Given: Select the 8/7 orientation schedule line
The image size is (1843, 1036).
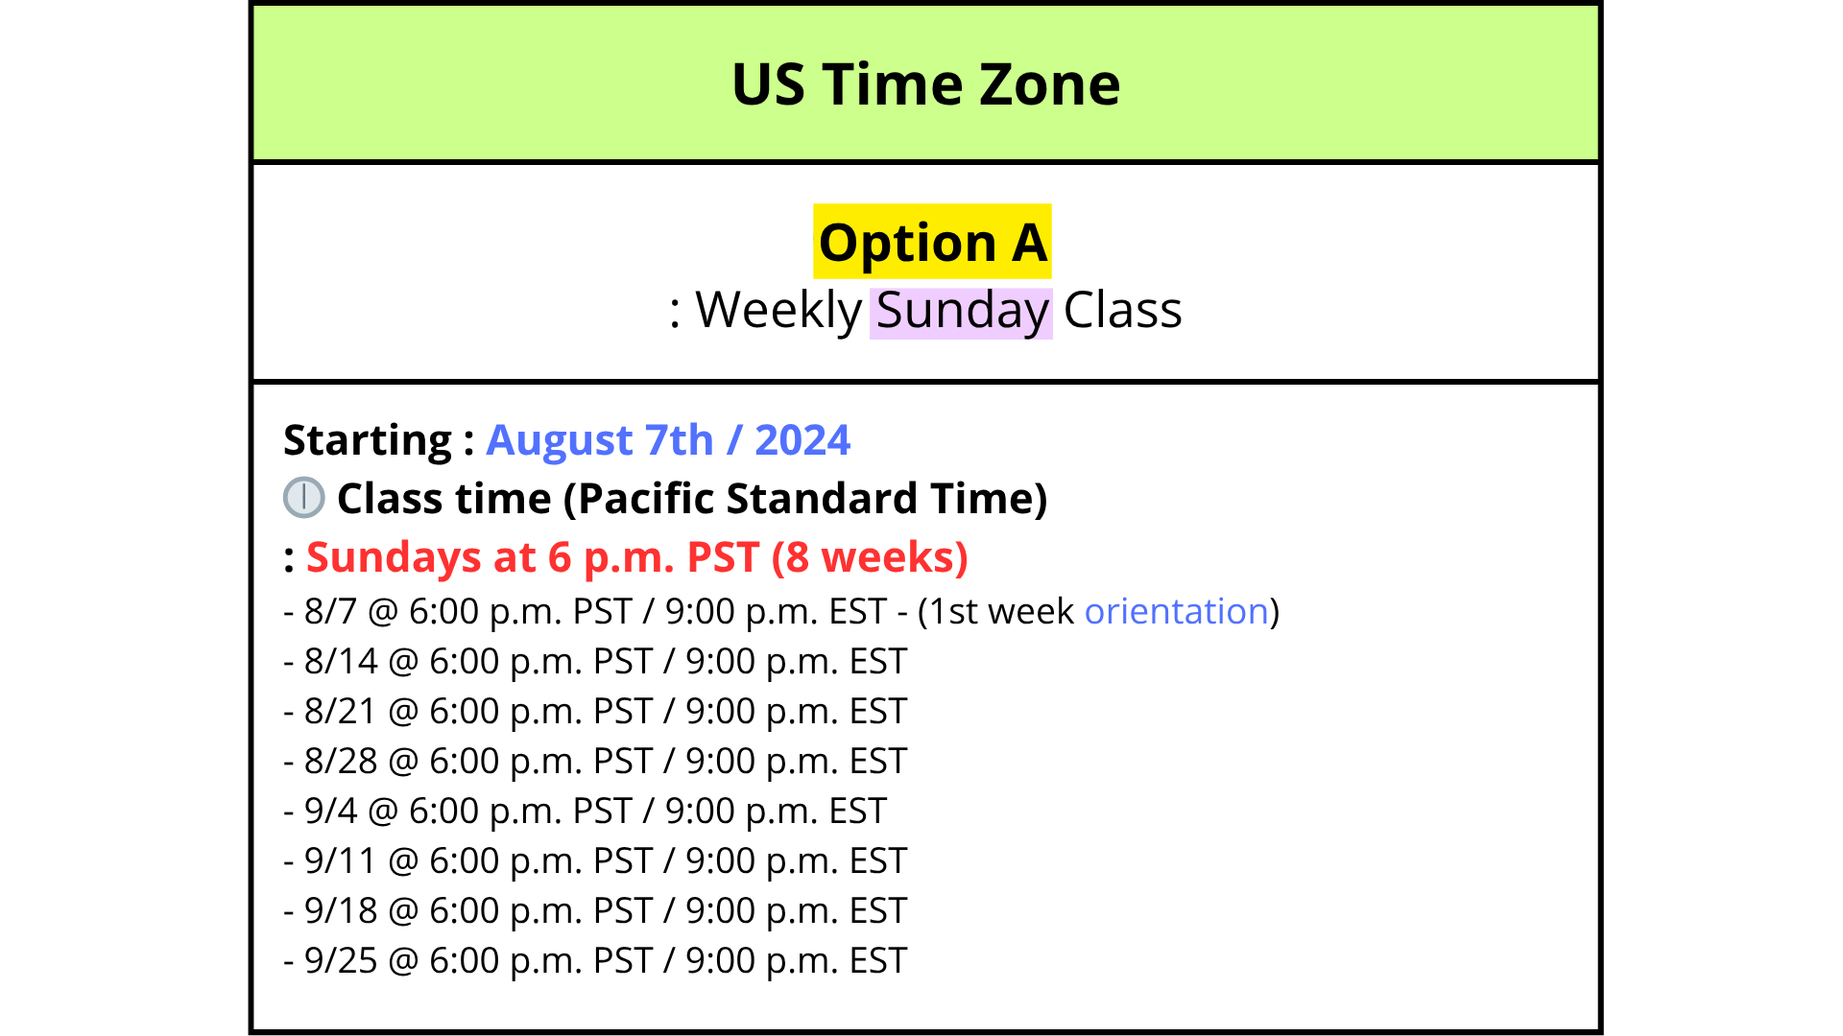Looking at the screenshot, I should point(782,612).
